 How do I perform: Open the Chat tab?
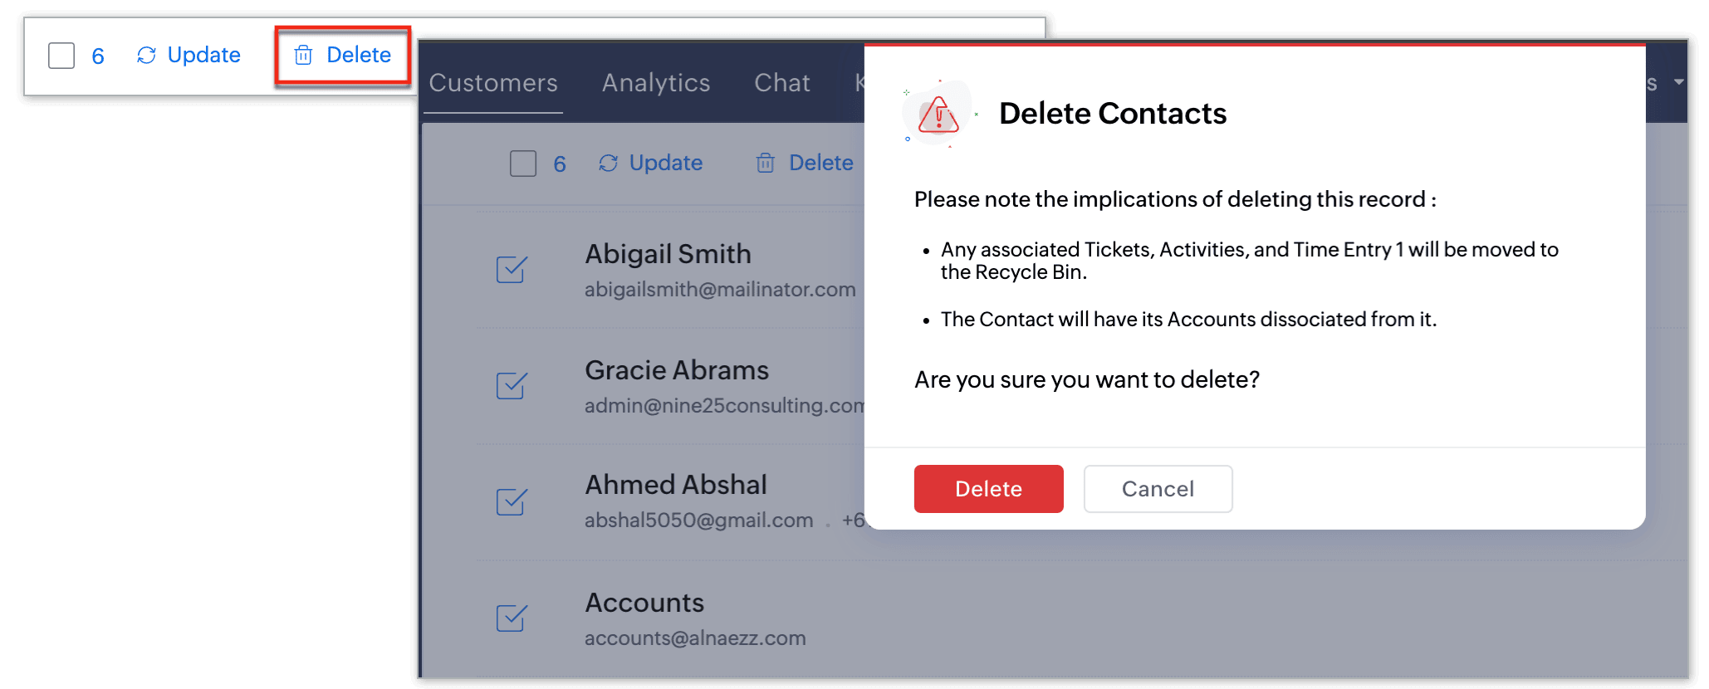pyautogui.click(x=782, y=83)
